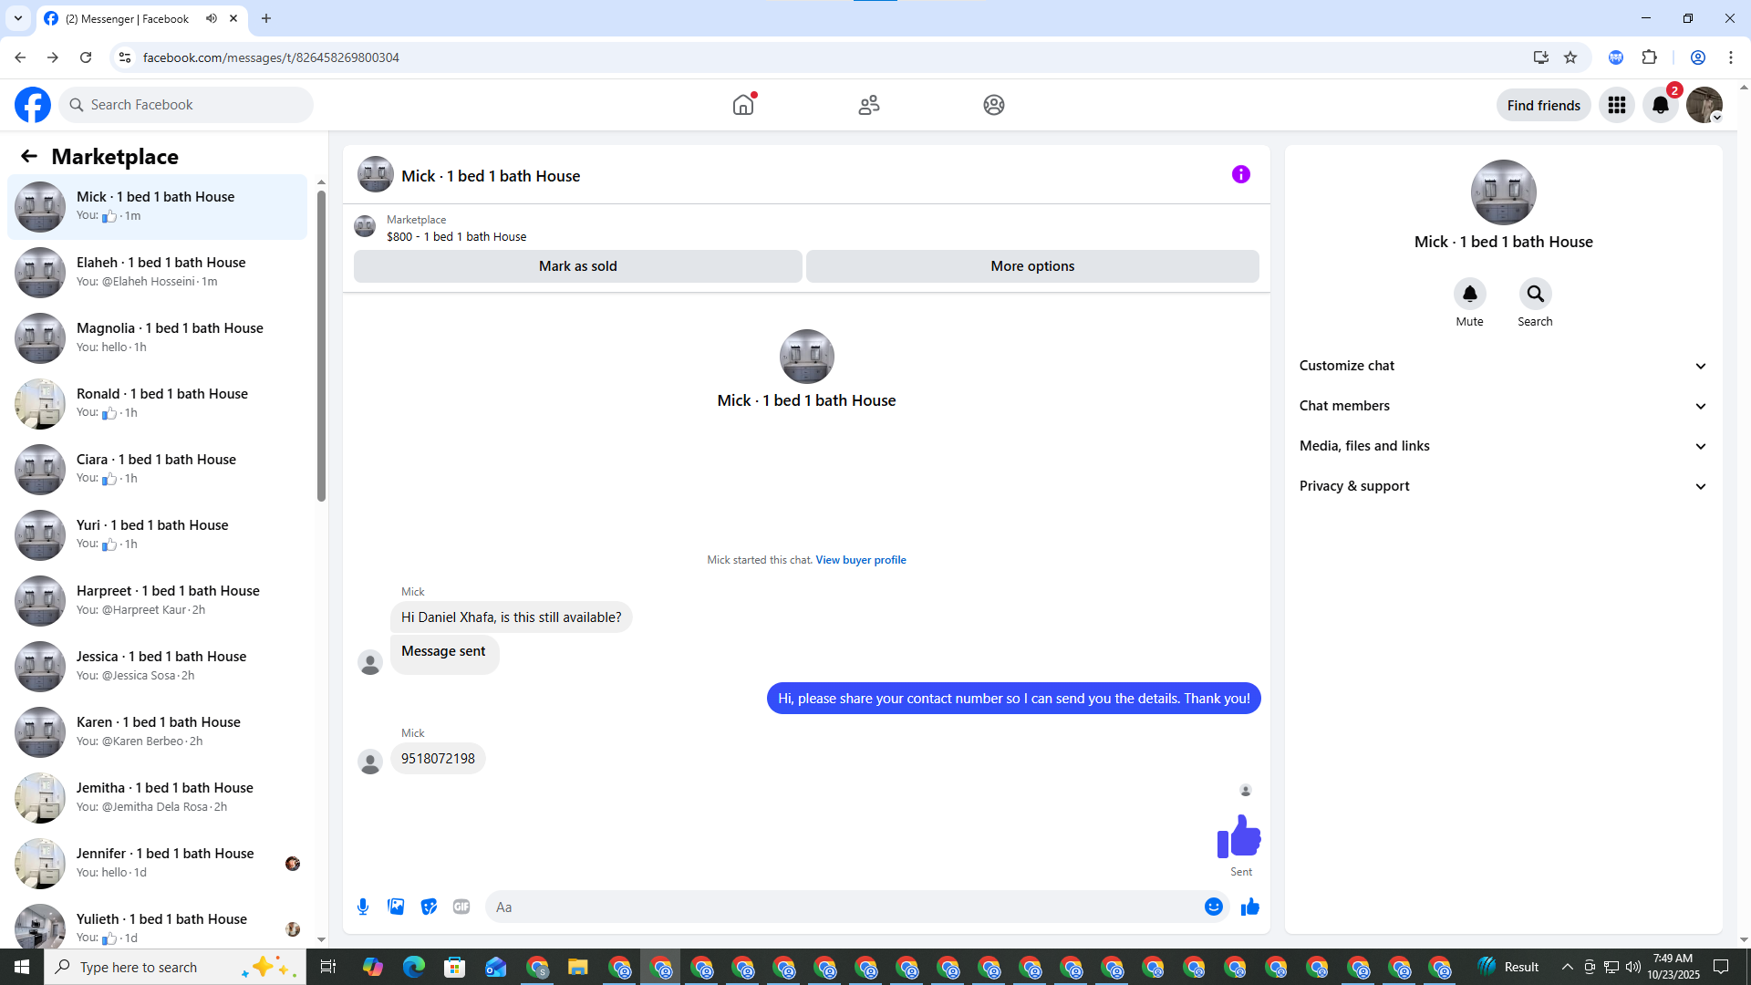Expand Chat members section

[1503, 406]
